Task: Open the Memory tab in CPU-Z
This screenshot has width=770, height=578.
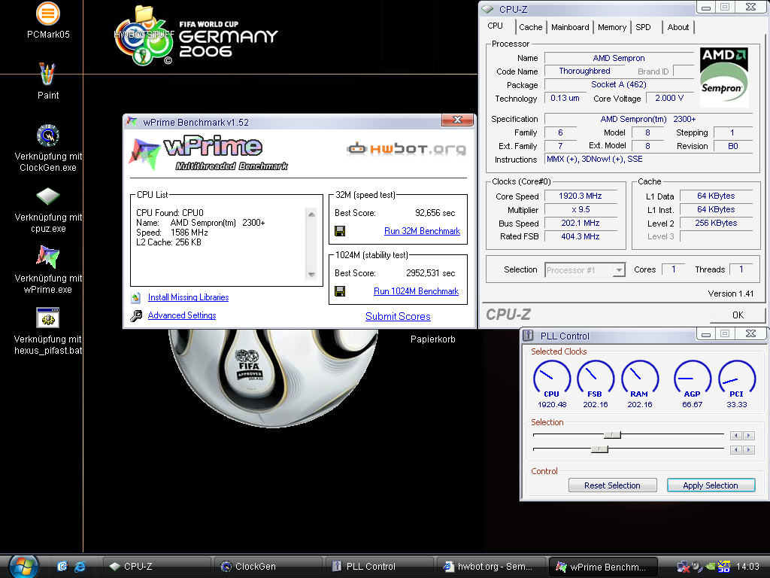Action: (x=612, y=27)
